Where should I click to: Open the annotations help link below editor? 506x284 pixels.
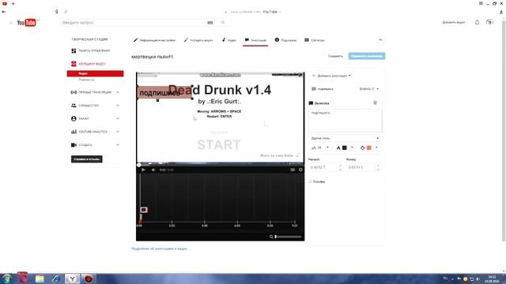point(160,248)
